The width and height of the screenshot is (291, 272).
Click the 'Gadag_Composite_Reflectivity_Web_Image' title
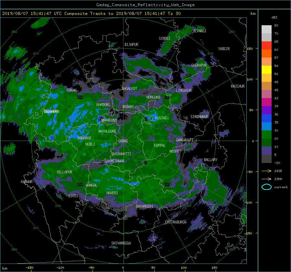145,5
